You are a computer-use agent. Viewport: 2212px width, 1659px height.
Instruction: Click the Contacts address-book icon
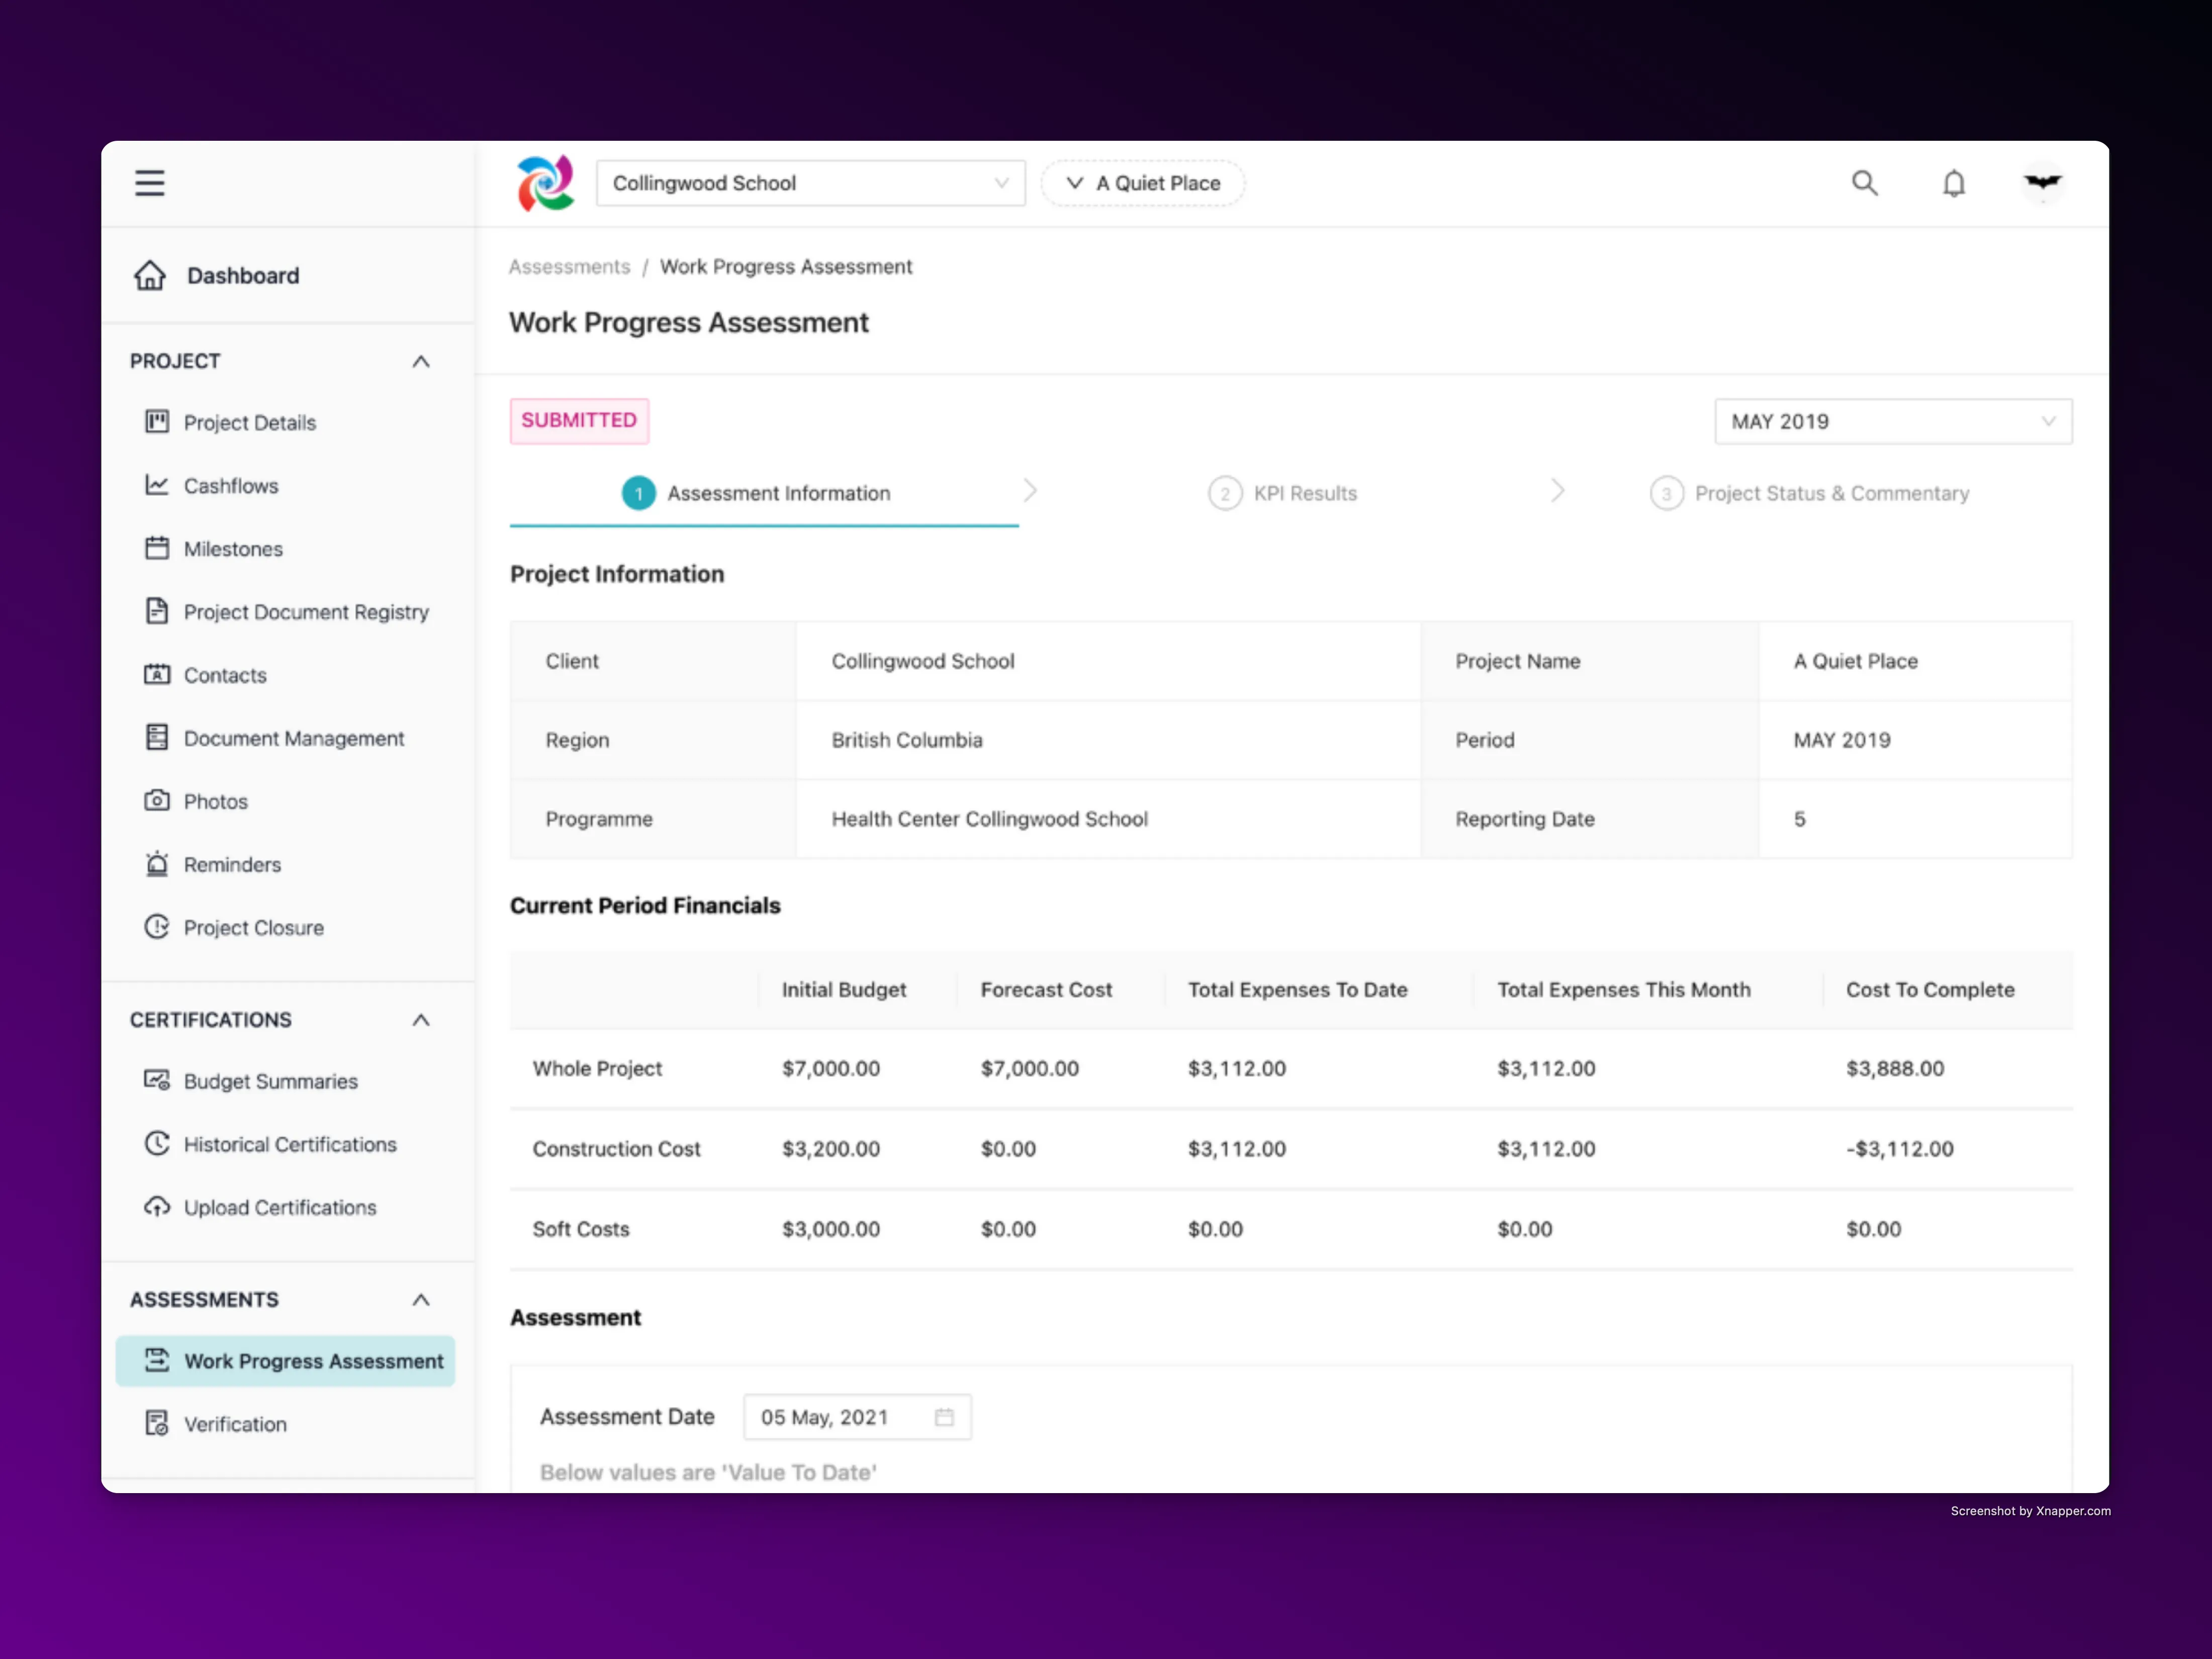158,675
